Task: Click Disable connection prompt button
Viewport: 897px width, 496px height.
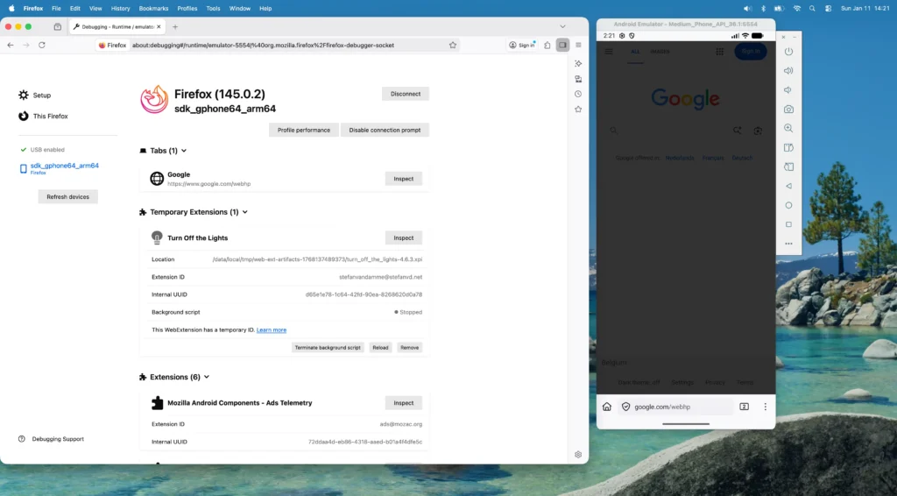Action: point(385,130)
